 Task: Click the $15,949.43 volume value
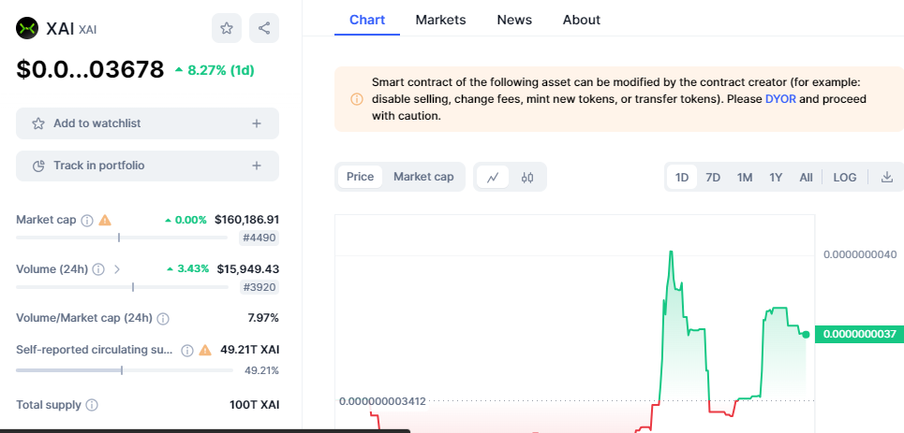click(248, 269)
